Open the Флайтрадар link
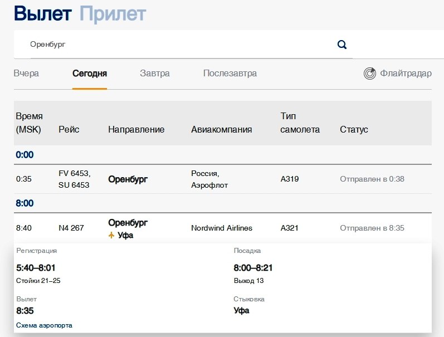 (x=406, y=74)
